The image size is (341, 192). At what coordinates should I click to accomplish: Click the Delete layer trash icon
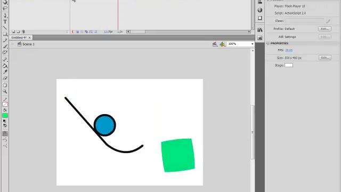click(x=23, y=32)
